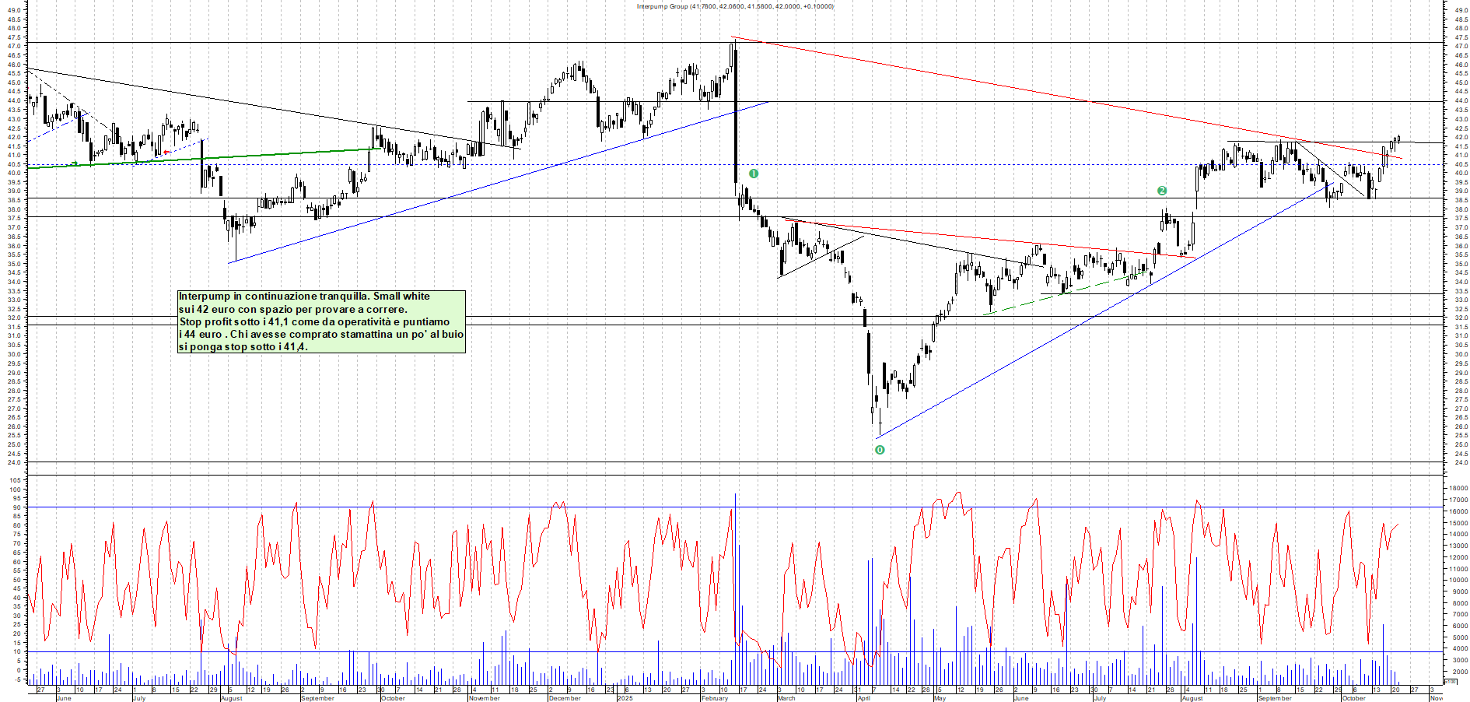1470x702 pixels.
Task: Click the green circled marker labeled 0
Action: pos(880,450)
